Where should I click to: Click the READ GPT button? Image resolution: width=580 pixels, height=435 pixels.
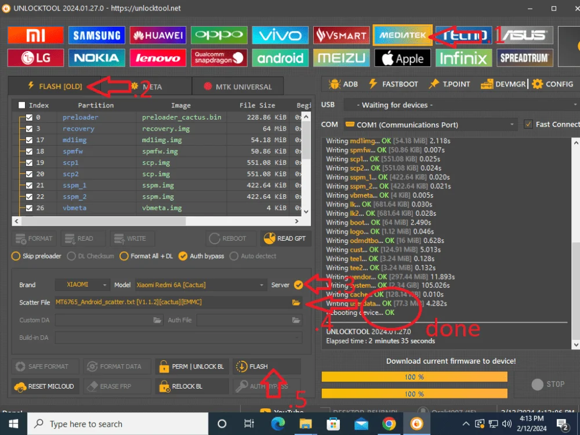[285, 238]
